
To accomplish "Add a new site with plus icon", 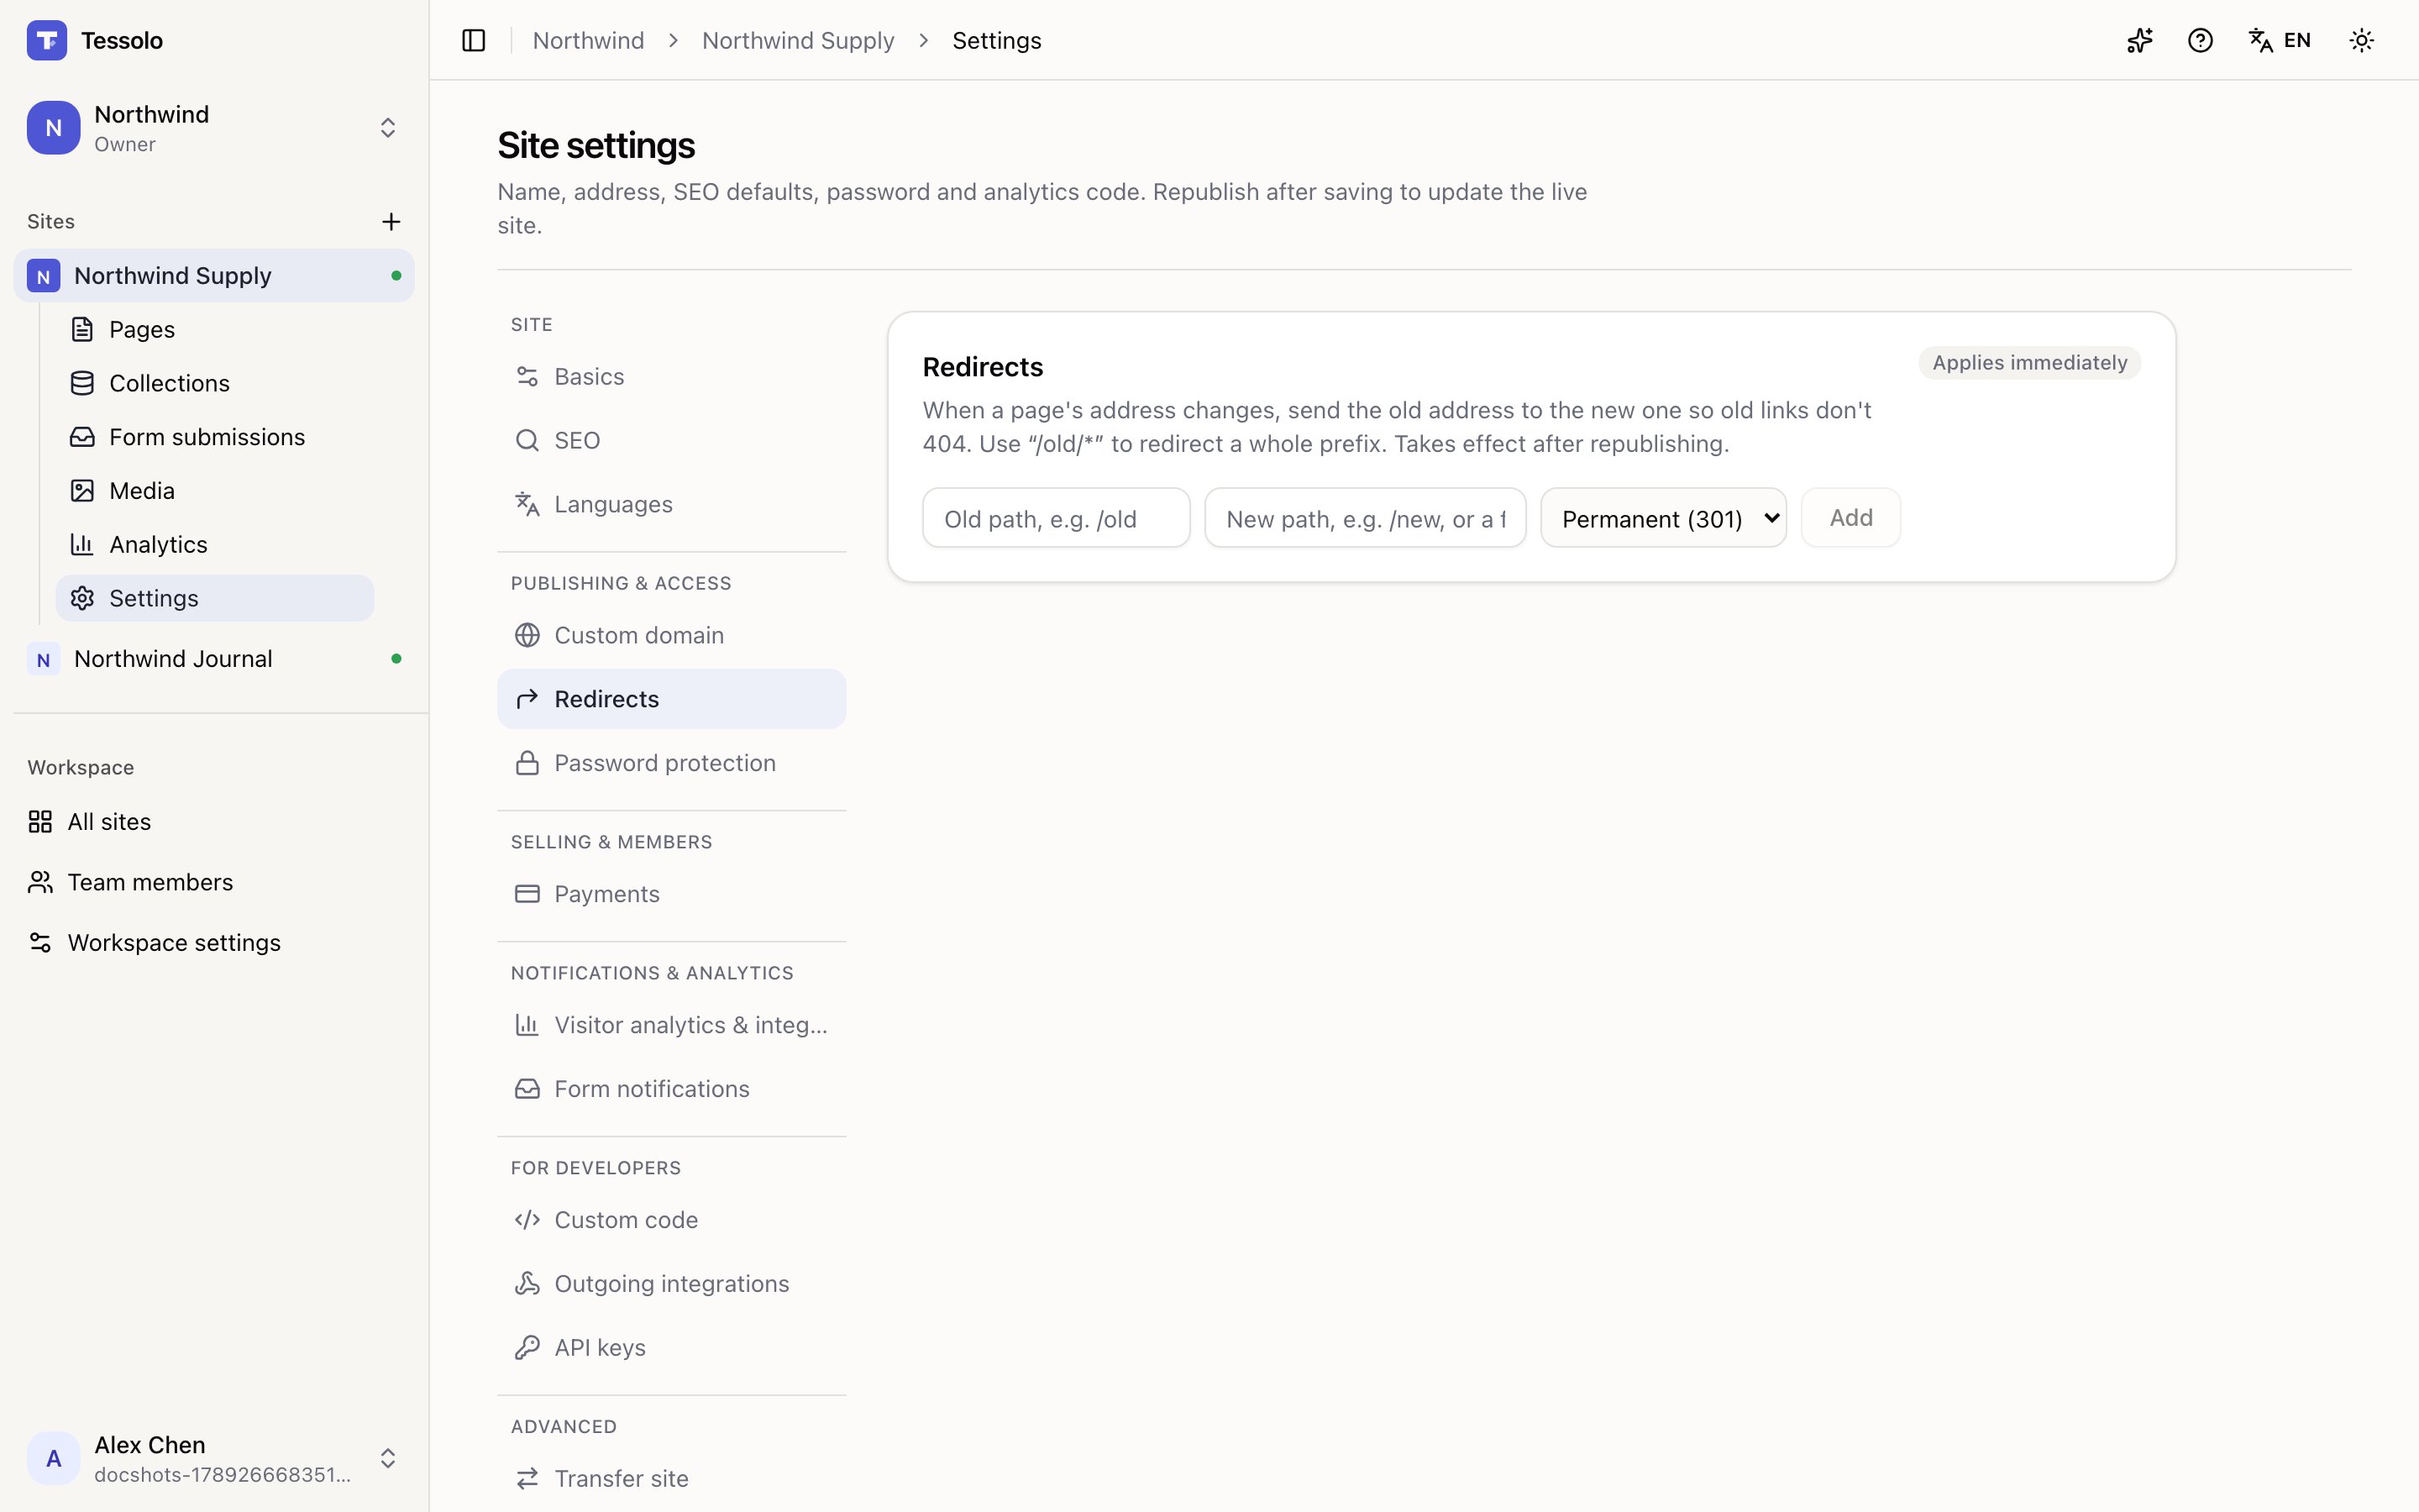I will point(391,222).
